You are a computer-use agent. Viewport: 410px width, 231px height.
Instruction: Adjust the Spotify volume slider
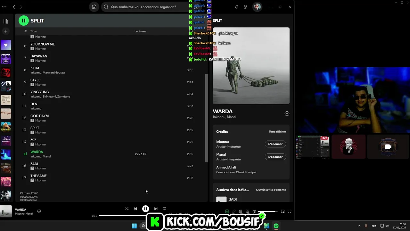[x=267, y=211]
